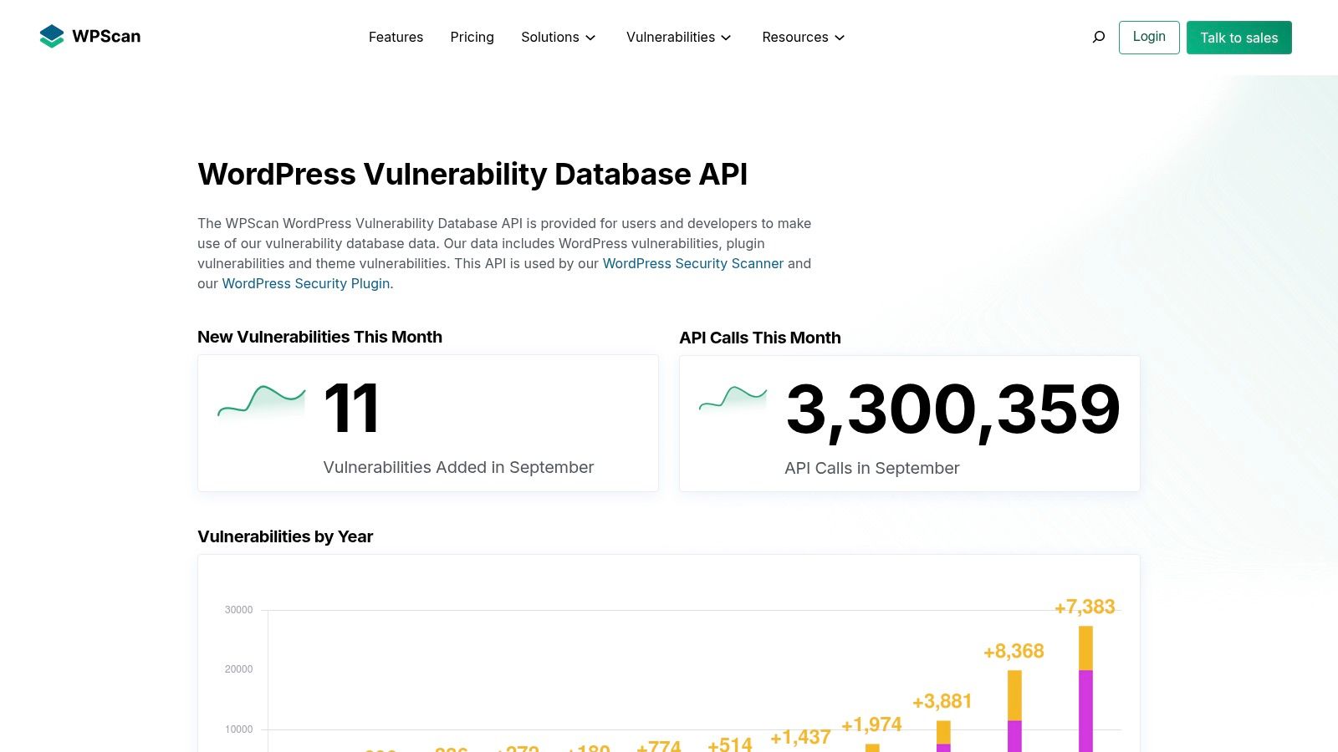The width and height of the screenshot is (1338, 752).
Task: Click the yellow segment under +8,368
Action: 1014,695
